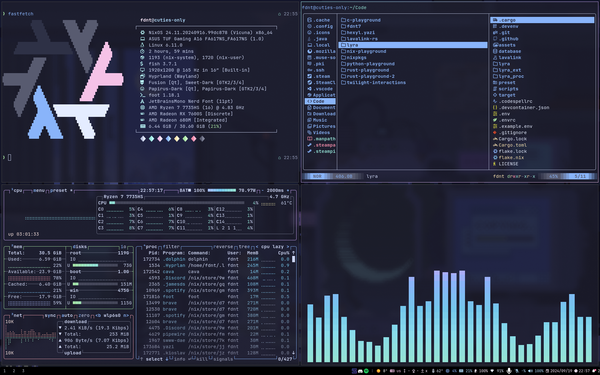The width and height of the screenshot is (600, 375).
Task: Click 'signals' at bottom of btop proc box
Action: click(x=223, y=359)
